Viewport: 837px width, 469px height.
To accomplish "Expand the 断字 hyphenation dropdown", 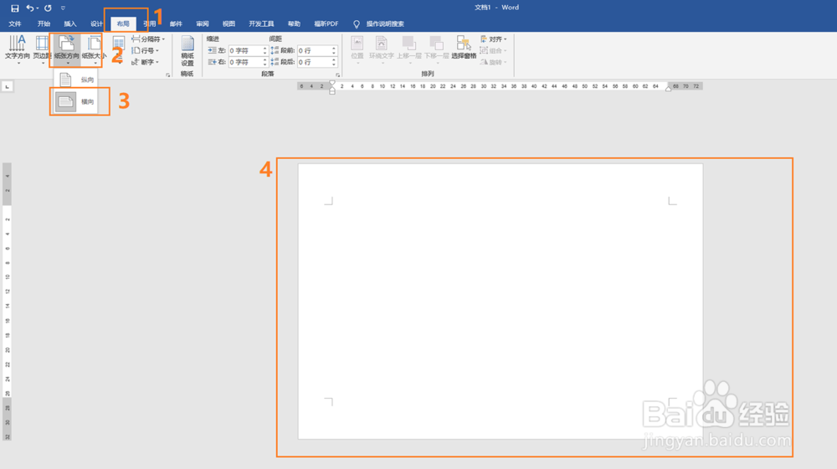I will click(145, 63).
